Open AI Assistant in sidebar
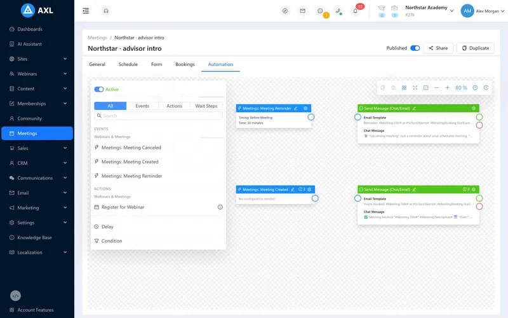 coord(37,44)
